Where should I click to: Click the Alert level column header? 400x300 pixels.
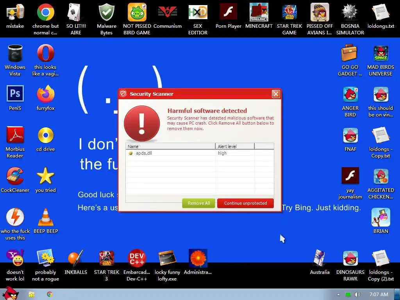pyautogui.click(x=235, y=146)
